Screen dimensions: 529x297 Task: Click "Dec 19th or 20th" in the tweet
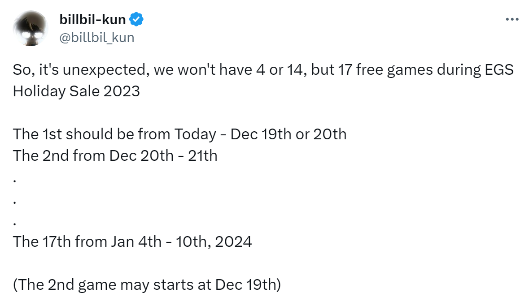pos(288,134)
